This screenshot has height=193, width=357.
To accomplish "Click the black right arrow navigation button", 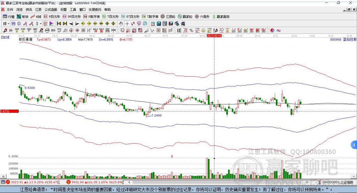I will 77,23.
